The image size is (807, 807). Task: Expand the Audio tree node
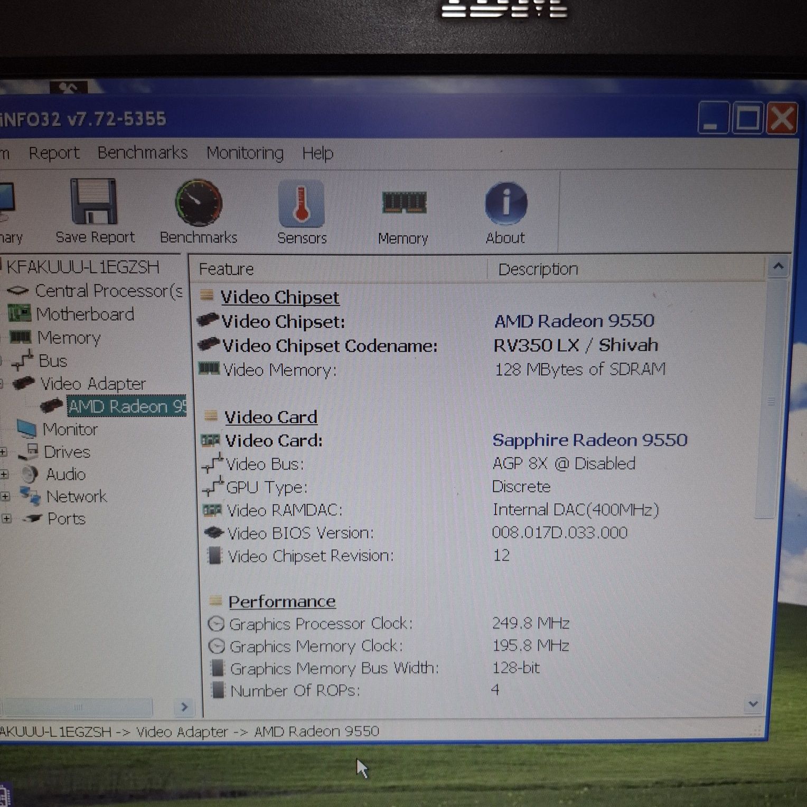(x=4, y=474)
